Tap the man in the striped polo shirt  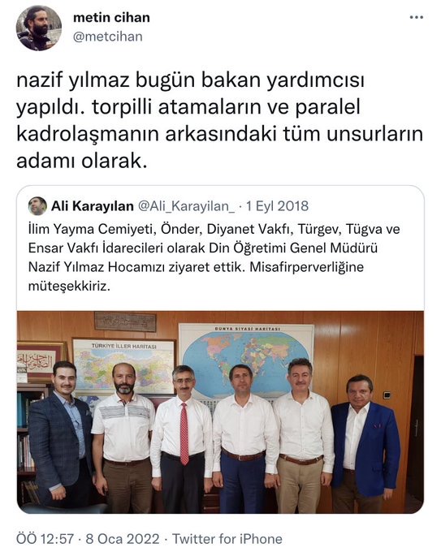coord(123,438)
